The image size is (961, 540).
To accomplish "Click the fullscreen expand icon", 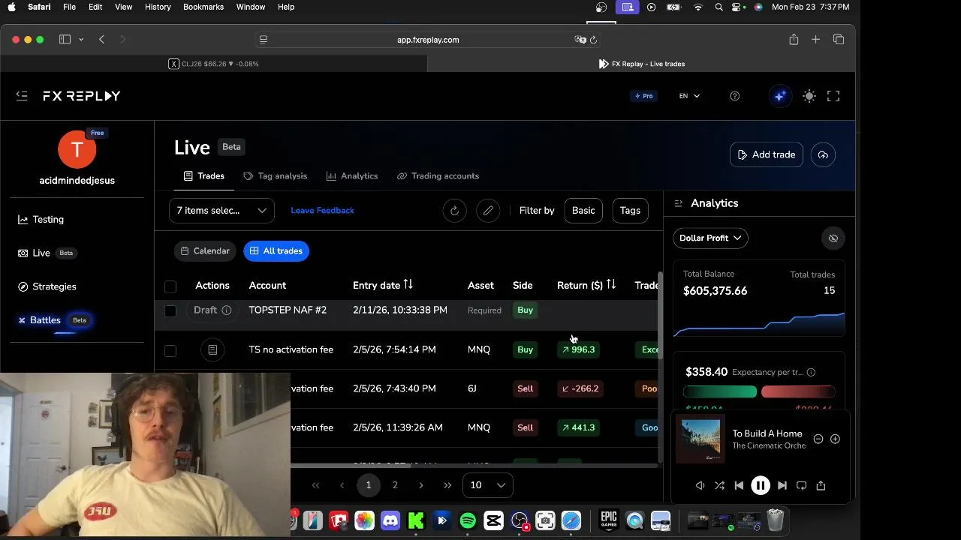I will point(833,96).
